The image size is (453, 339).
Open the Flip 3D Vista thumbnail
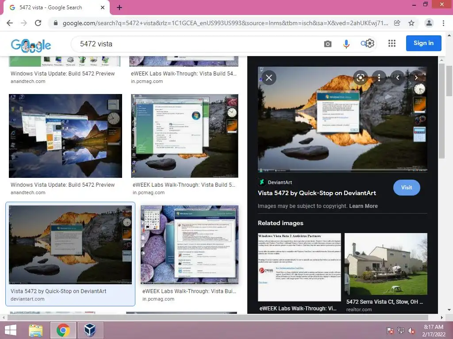click(x=65, y=136)
